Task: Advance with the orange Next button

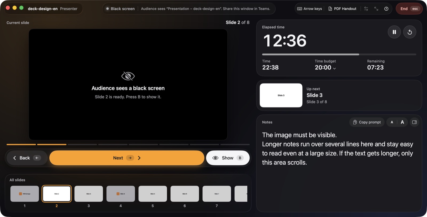Action: (x=127, y=158)
